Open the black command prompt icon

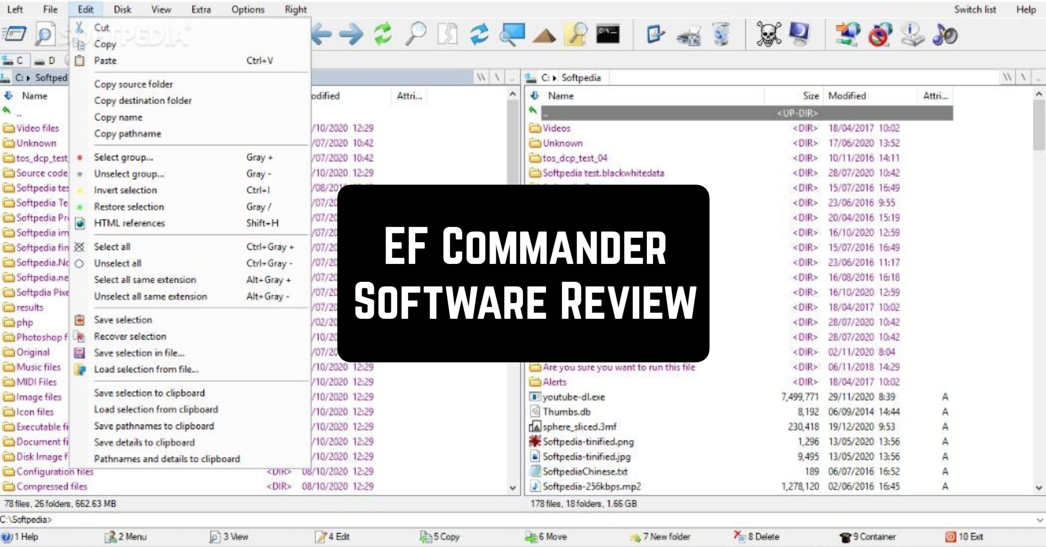point(608,34)
